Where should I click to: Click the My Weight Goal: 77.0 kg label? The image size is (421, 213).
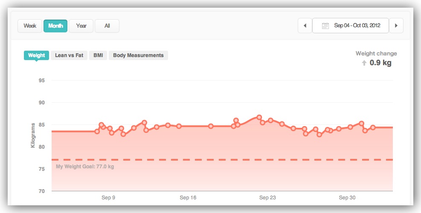coord(85,167)
